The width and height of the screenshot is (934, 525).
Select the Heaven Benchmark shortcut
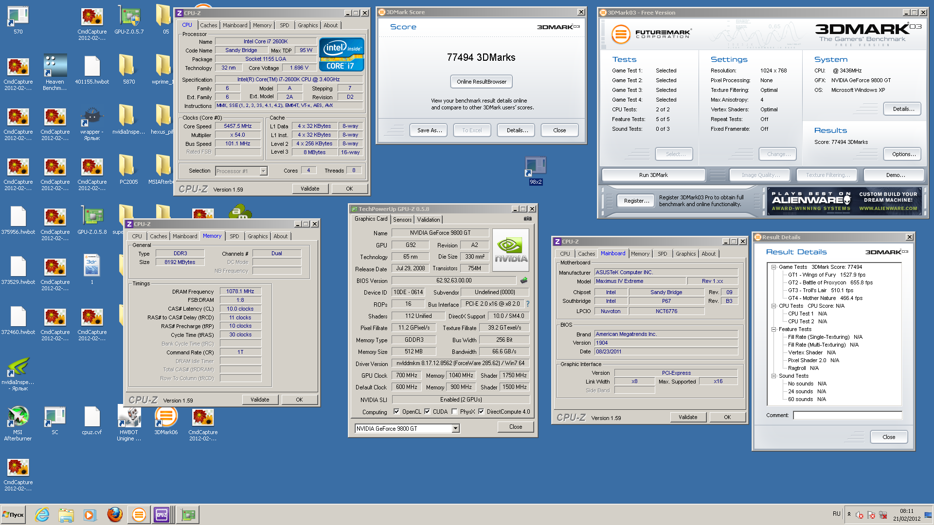tap(55, 72)
